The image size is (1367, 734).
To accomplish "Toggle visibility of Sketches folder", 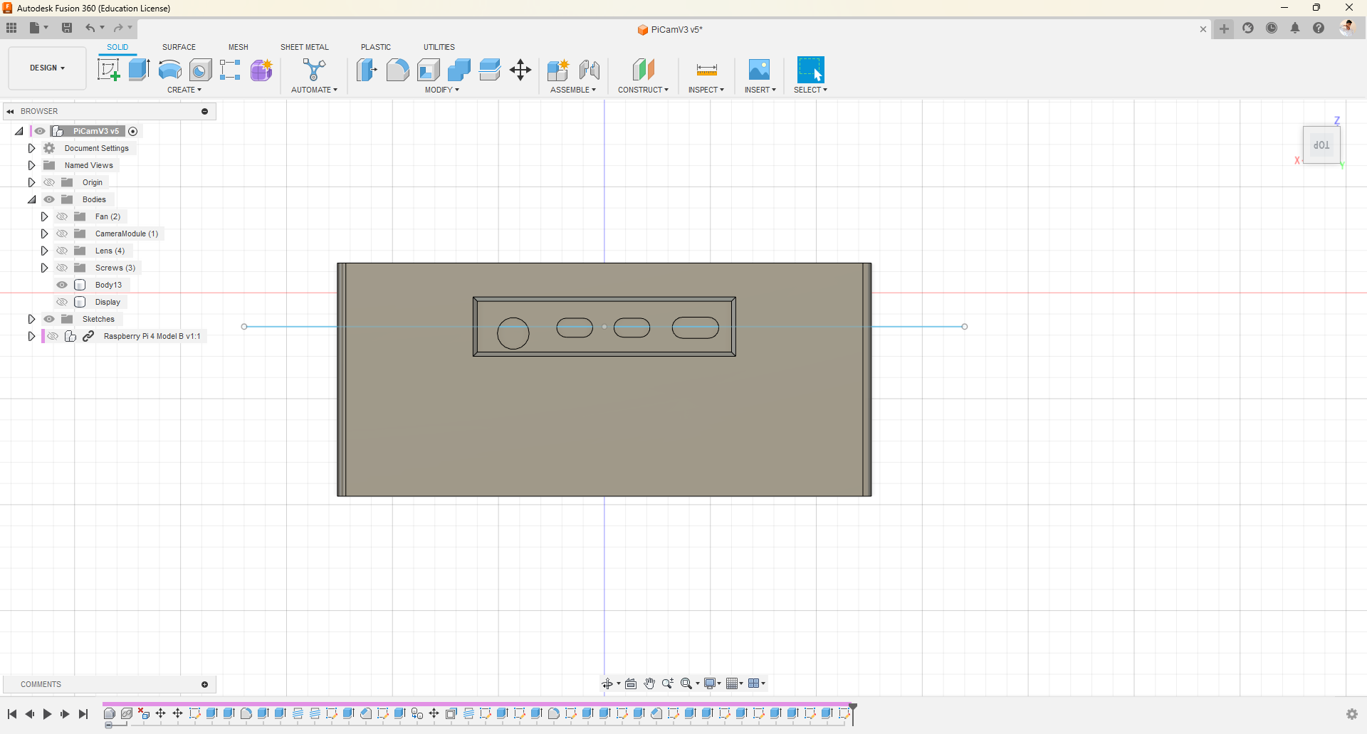I will 49,319.
